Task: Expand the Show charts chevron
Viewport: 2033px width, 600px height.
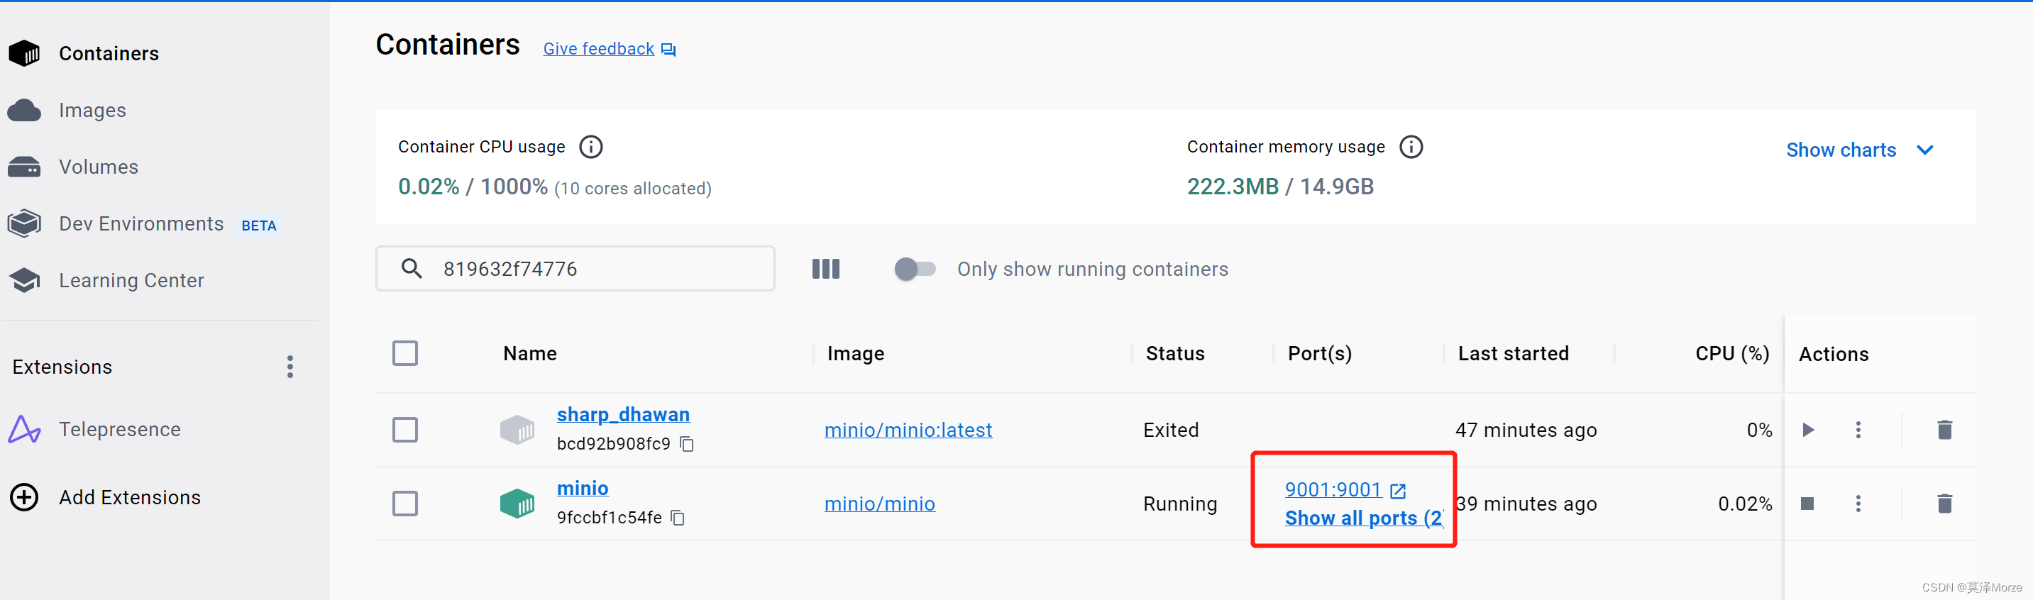Action: [1925, 150]
